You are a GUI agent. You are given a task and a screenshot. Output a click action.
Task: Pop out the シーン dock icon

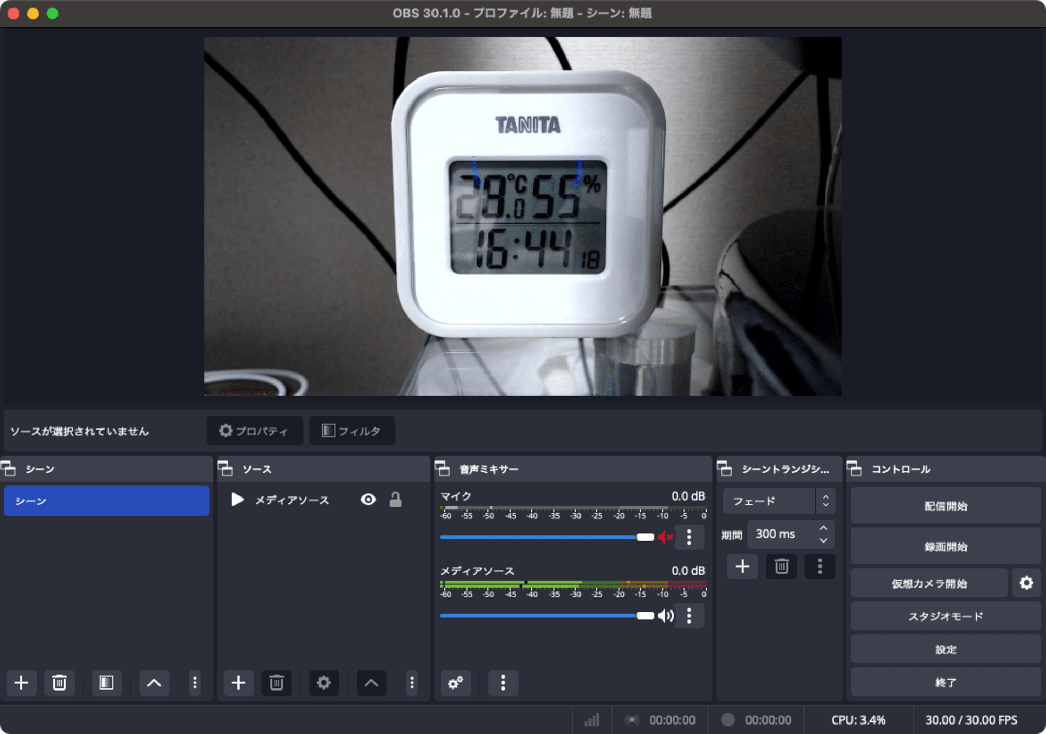[x=9, y=469]
